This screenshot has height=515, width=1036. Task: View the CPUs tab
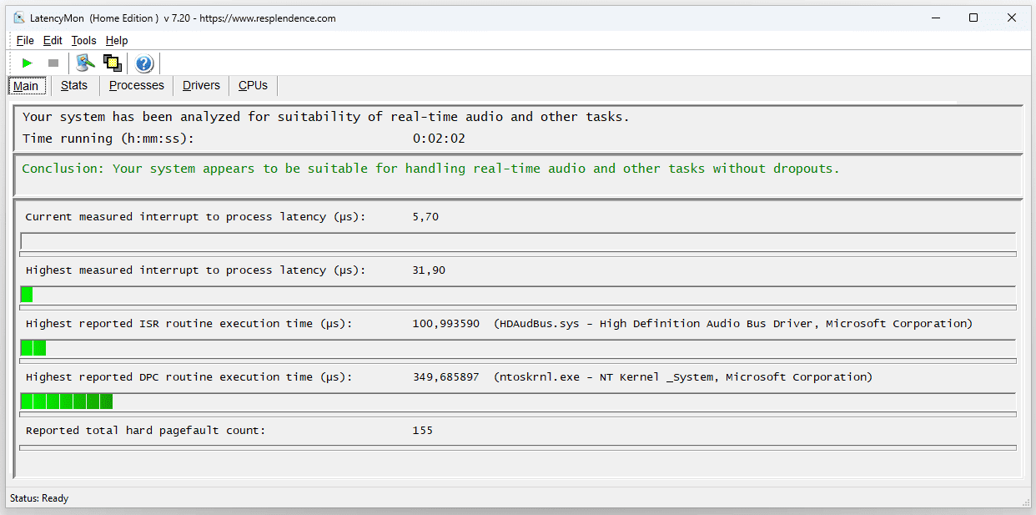coord(253,85)
